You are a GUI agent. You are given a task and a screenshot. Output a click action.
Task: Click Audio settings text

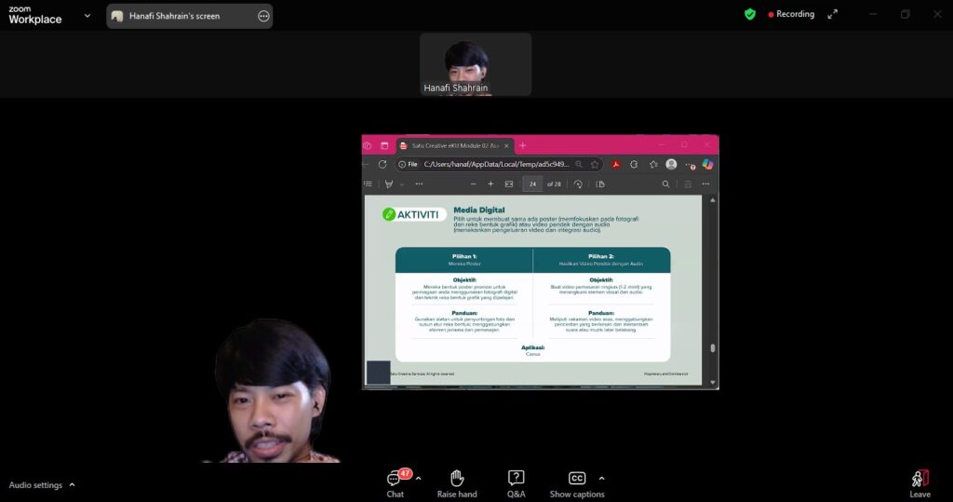[35, 485]
